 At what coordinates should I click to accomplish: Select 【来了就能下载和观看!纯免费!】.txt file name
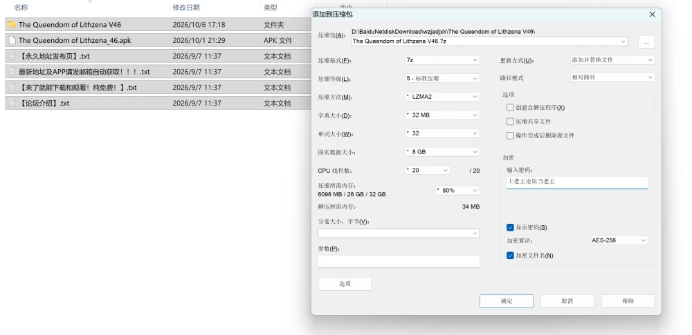click(78, 88)
